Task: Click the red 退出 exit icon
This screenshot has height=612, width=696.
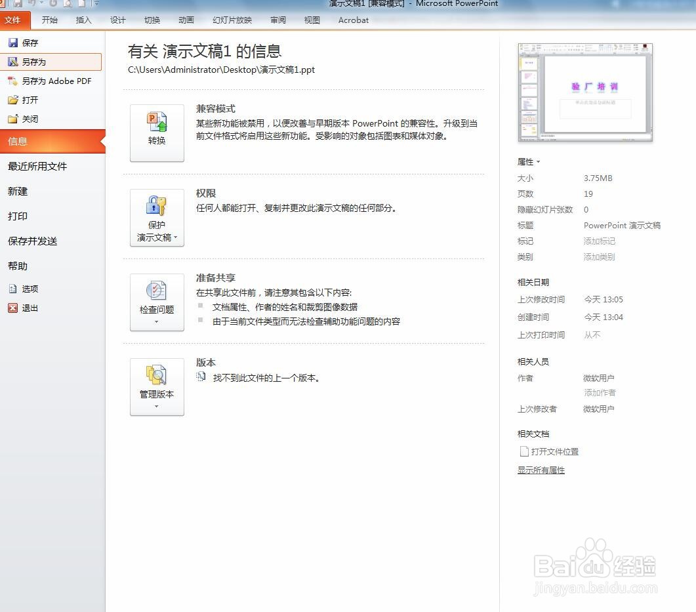Action: [x=14, y=308]
